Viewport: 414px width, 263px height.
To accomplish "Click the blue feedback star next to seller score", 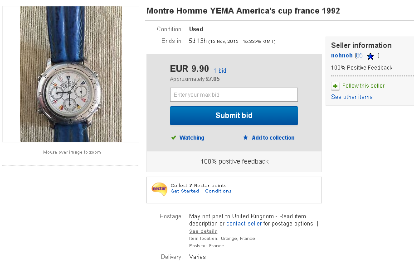I will tap(370, 56).
